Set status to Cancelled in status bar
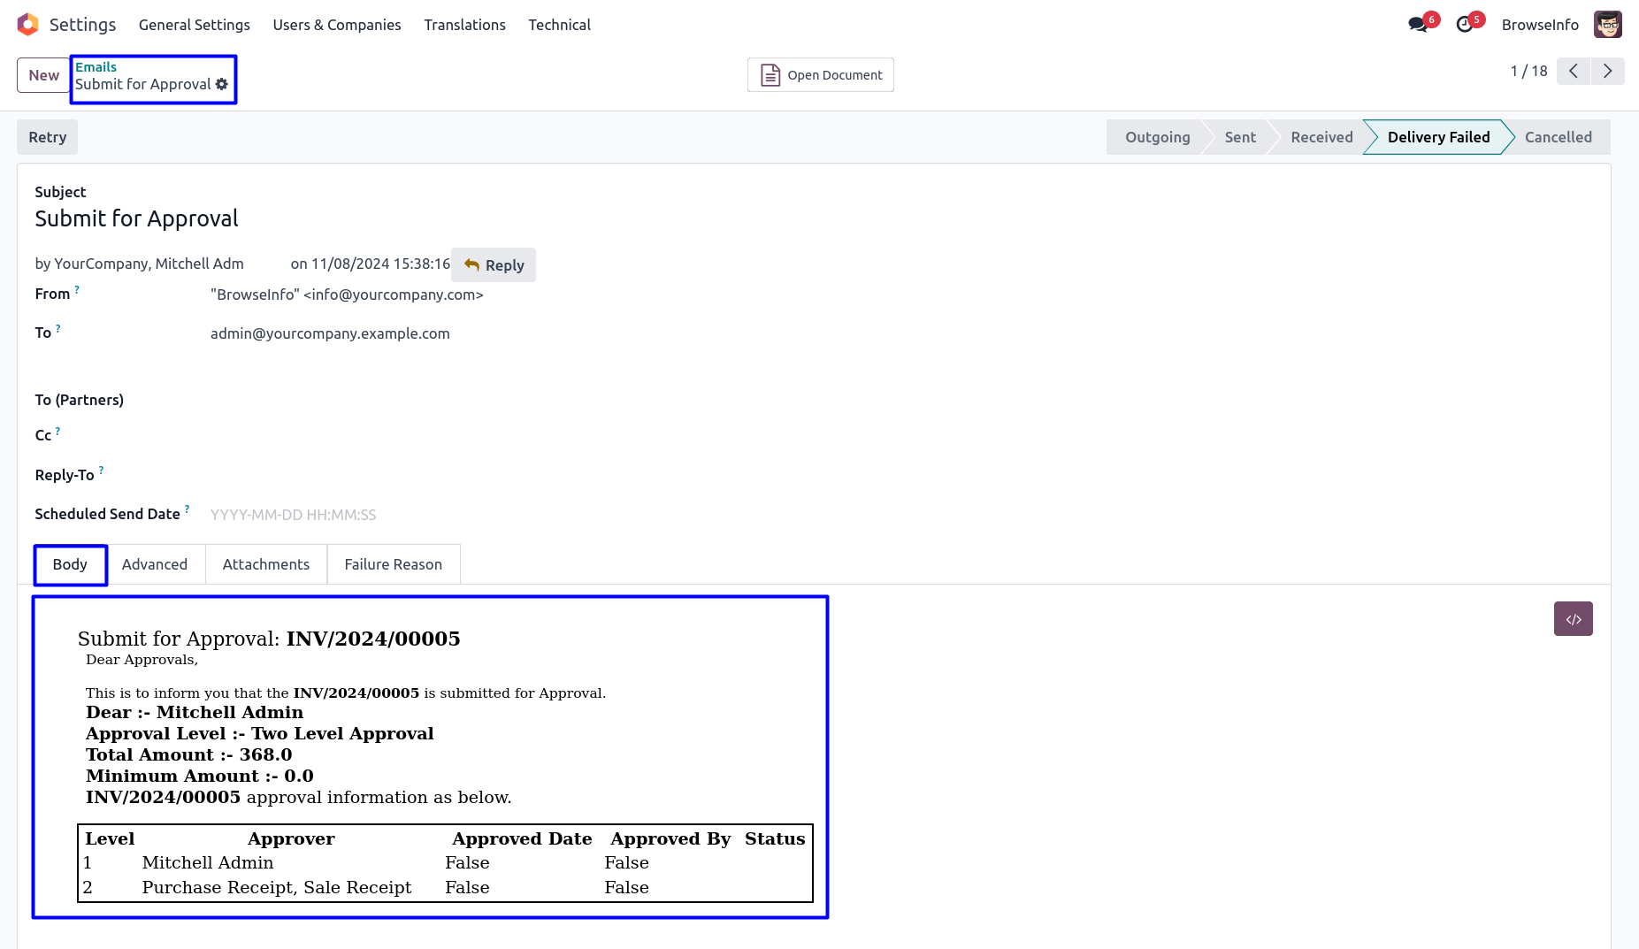The image size is (1639, 949). tap(1558, 137)
